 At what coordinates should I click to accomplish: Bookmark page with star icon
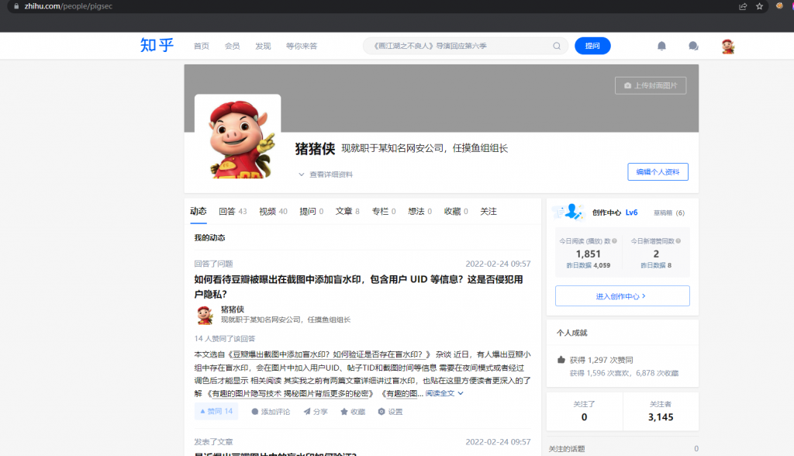(x=759, y=6)
